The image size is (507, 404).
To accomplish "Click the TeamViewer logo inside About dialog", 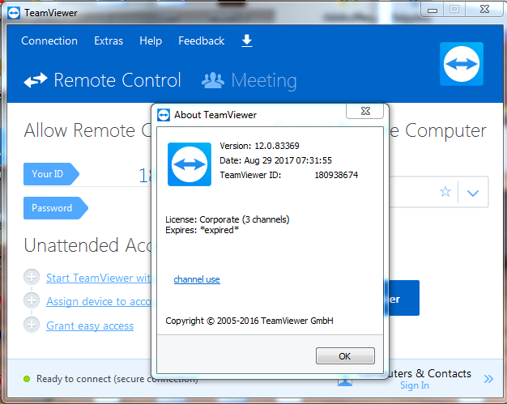I will [190, 164].
